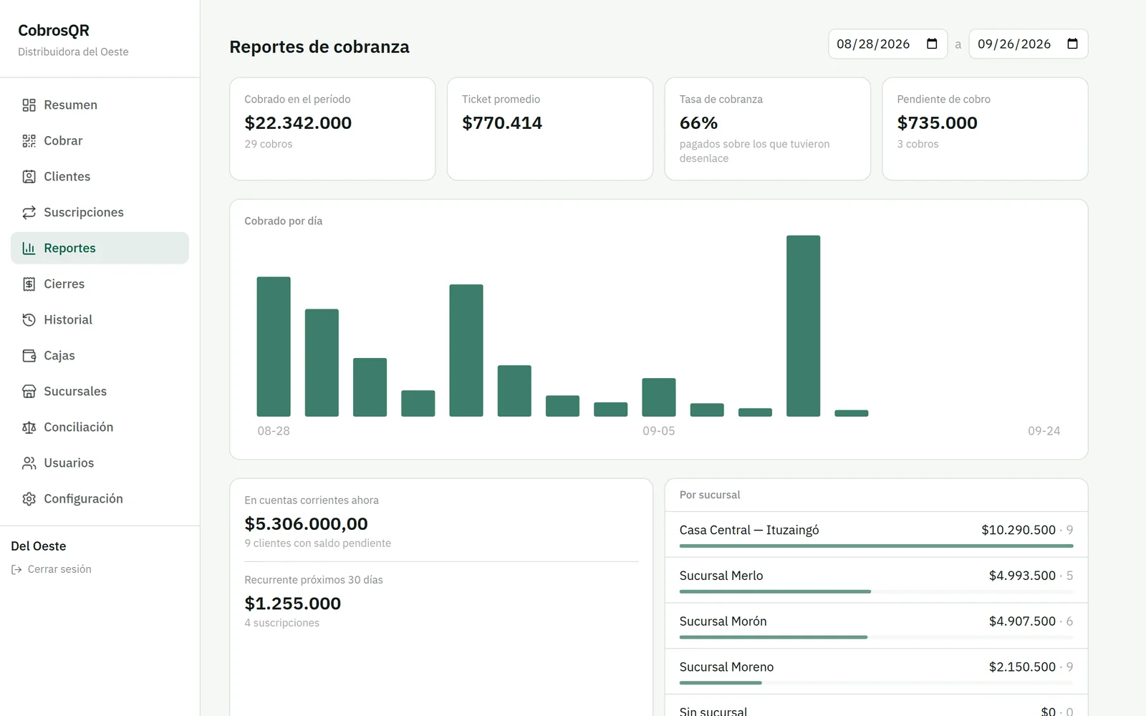Select the Sucursal Moreno row name
Image resolution: width=1146 pixels, height=716 pixels.
coord(726,667)
